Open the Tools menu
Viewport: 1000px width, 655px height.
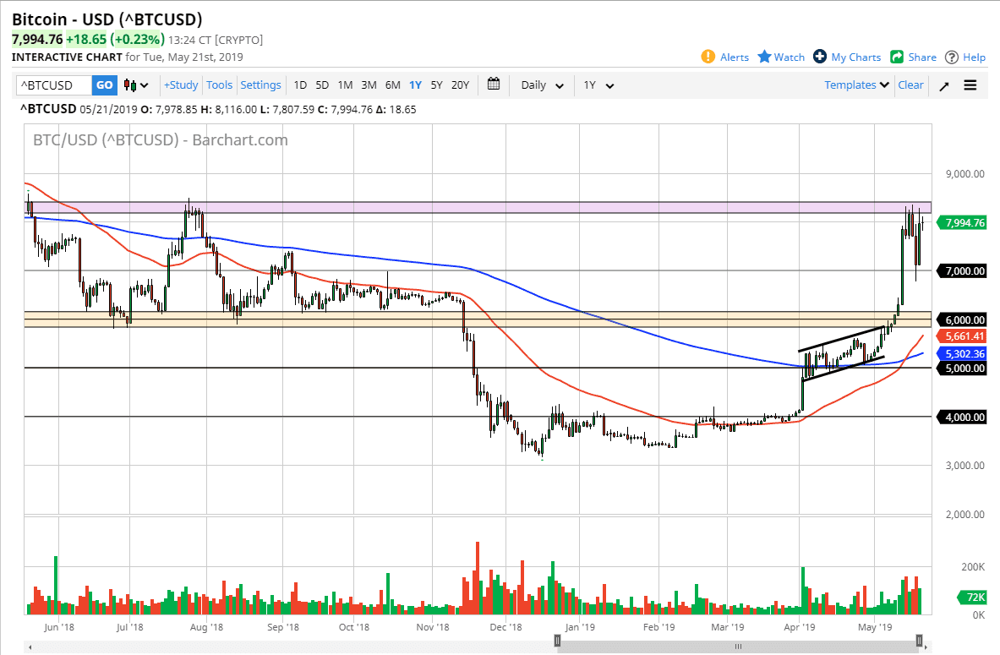[219, 85]
